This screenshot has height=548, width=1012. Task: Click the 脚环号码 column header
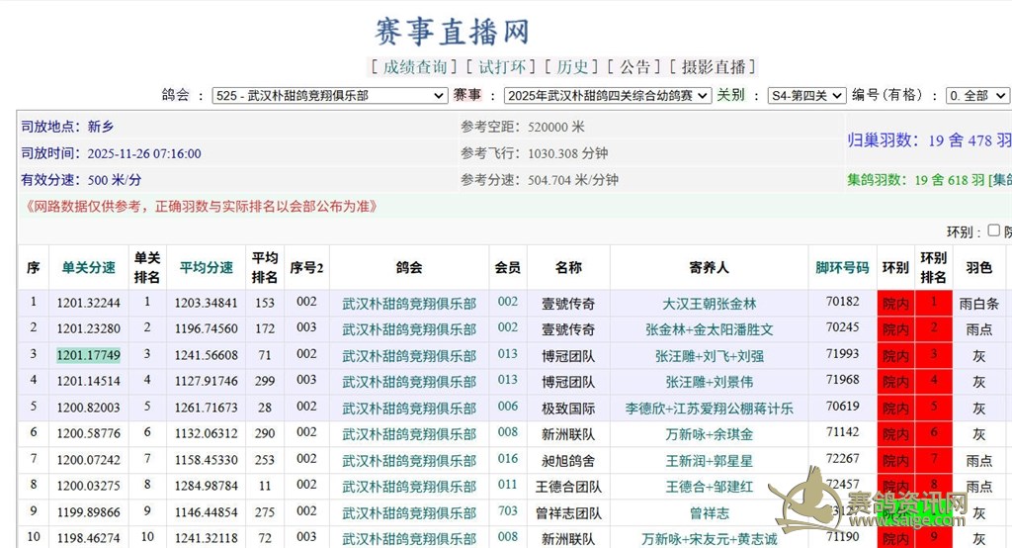pos(842,267)
